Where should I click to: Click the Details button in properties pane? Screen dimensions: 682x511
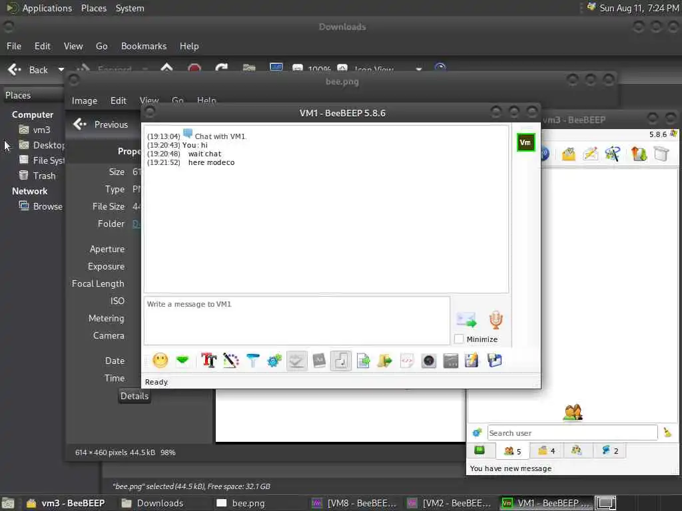135,396
